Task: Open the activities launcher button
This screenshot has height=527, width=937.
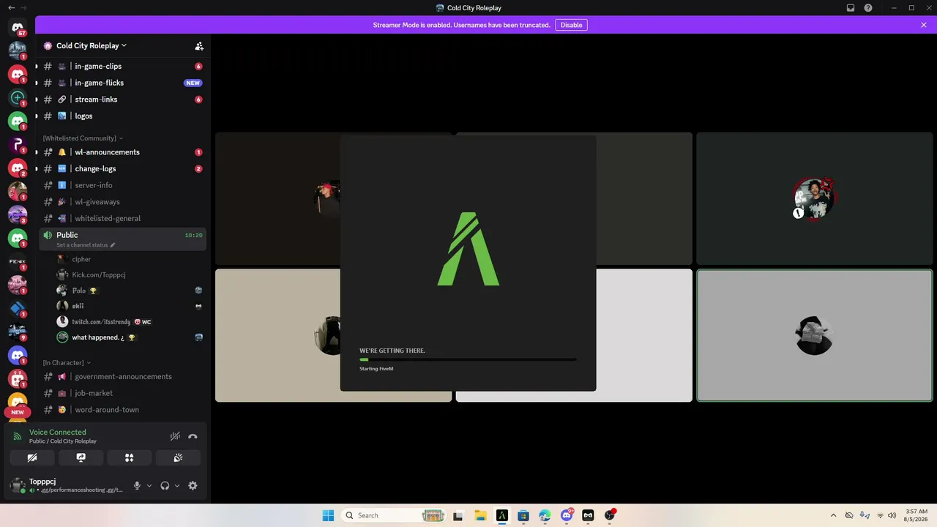Action: click(129, 457)
